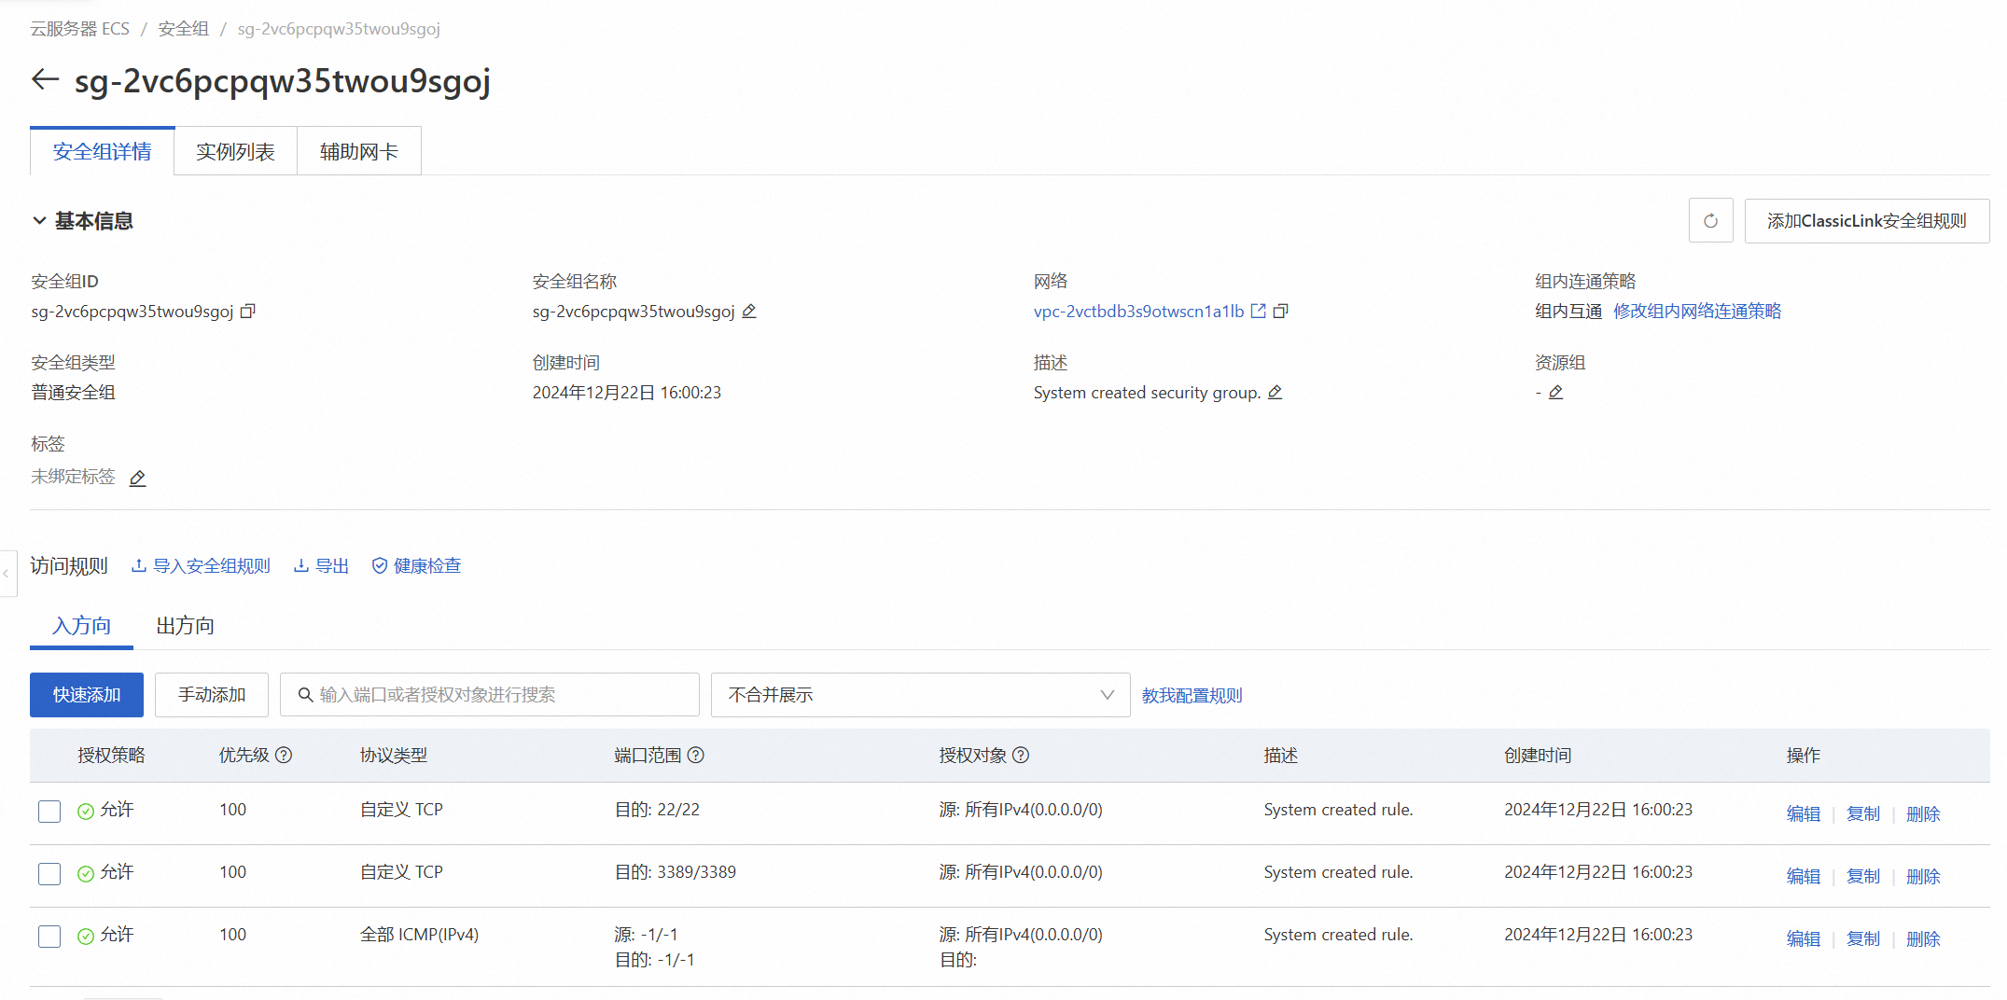The image size is (2007, 1000).
Task: Expand the collapsed left side panel handle
Action: point(7,573)
